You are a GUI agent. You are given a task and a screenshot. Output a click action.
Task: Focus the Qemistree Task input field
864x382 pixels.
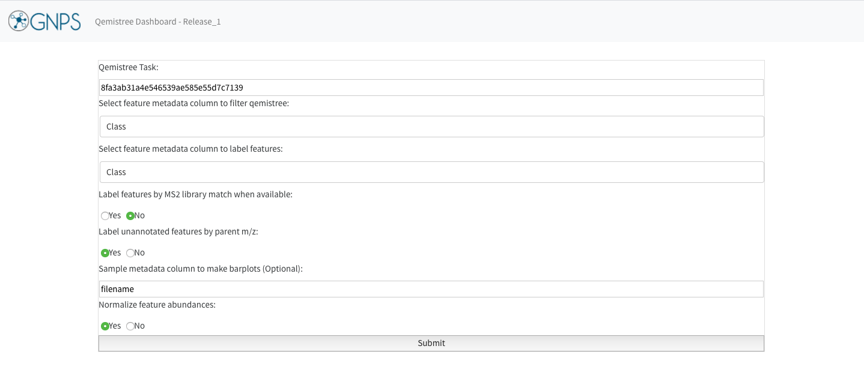coord(431,88)
